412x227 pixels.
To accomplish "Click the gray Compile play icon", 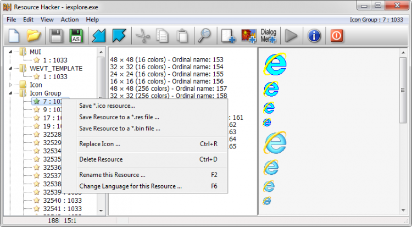I will 291,36.
